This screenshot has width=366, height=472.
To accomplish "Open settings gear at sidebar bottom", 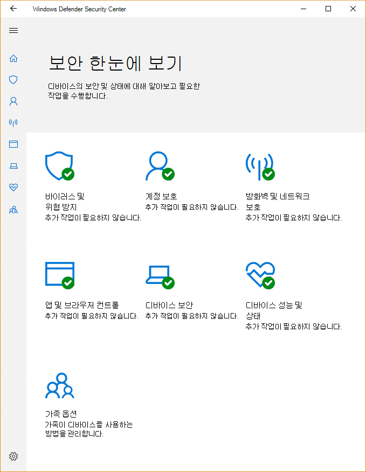I will [13, 456].
